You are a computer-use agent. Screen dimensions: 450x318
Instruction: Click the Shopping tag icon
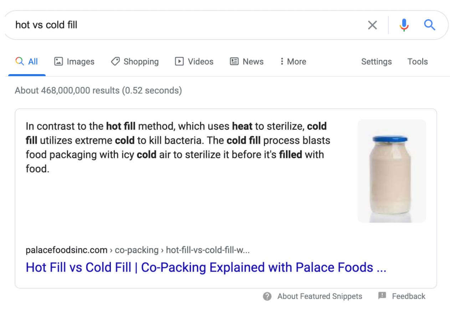115,62
